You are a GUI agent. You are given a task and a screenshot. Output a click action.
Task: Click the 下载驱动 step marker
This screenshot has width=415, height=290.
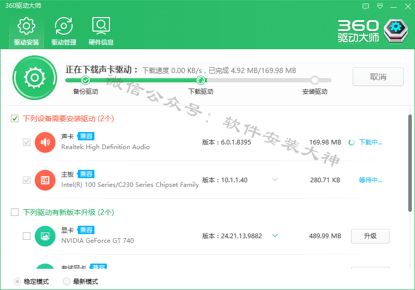tap(201, 80)
